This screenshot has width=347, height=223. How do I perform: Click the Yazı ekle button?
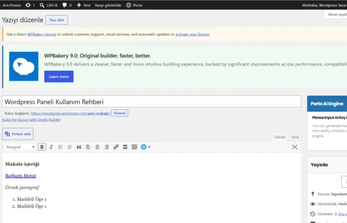pos(57,20)
